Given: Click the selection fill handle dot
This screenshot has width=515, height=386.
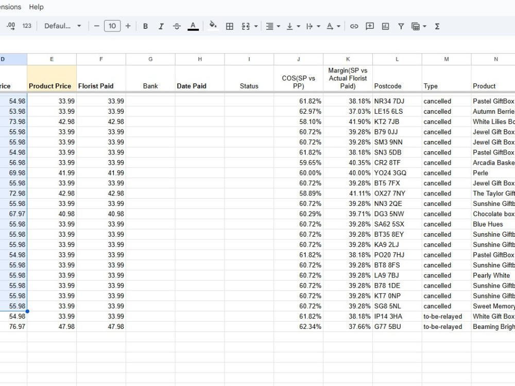Looking at the screenshot, I should click(27, 311).
